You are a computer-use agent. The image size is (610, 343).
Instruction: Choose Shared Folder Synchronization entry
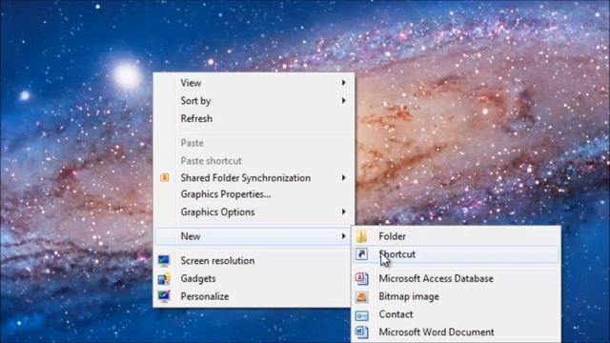(x=254, y=178)
